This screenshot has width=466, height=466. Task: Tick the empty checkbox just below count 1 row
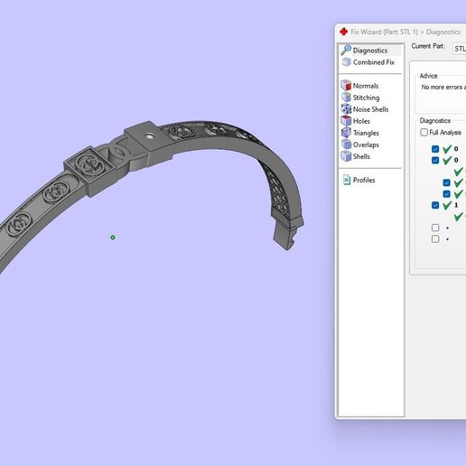(x=435, y=228)
